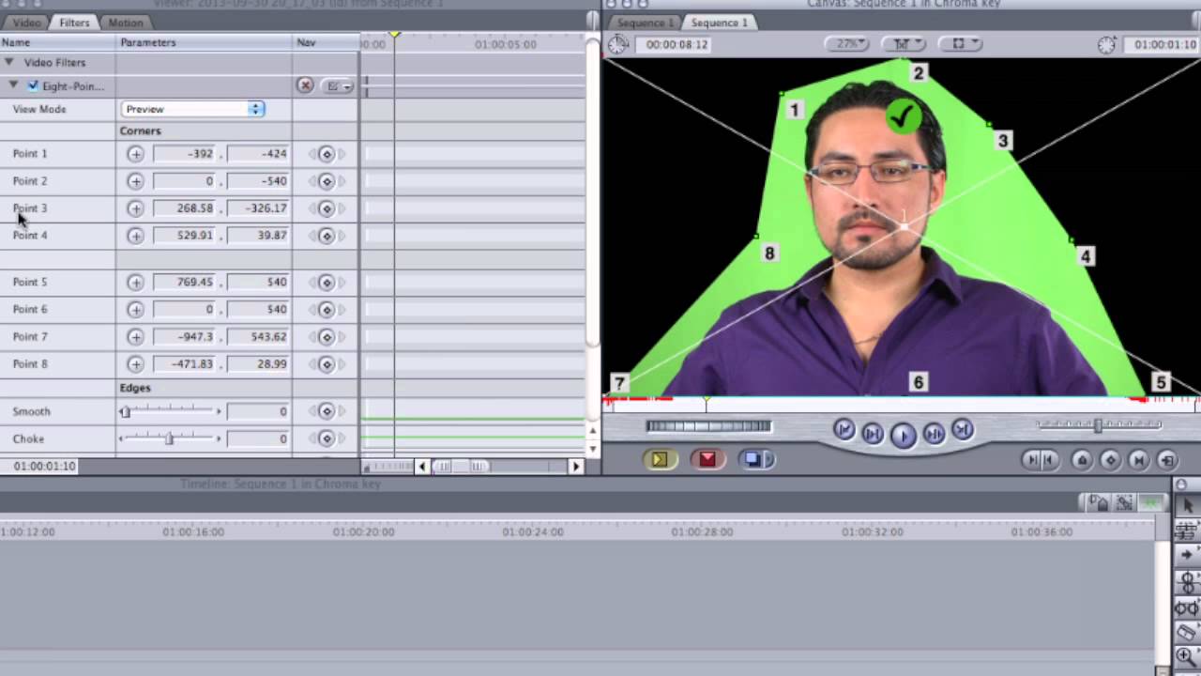Collapse the Video Filters disclosure triangle
The width and height of the screenshot is (1201, 676).
coord(8,62)
